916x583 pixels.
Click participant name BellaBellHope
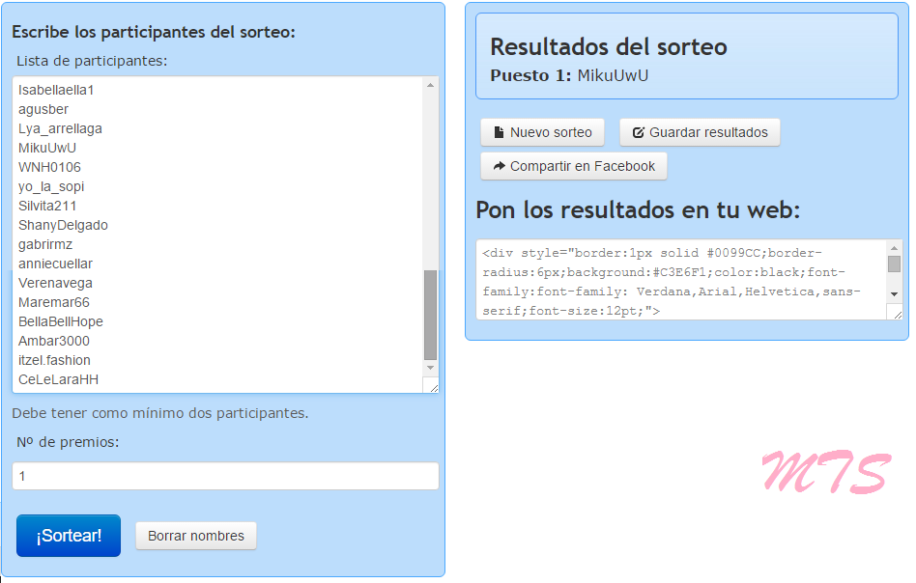click(61, 321)
